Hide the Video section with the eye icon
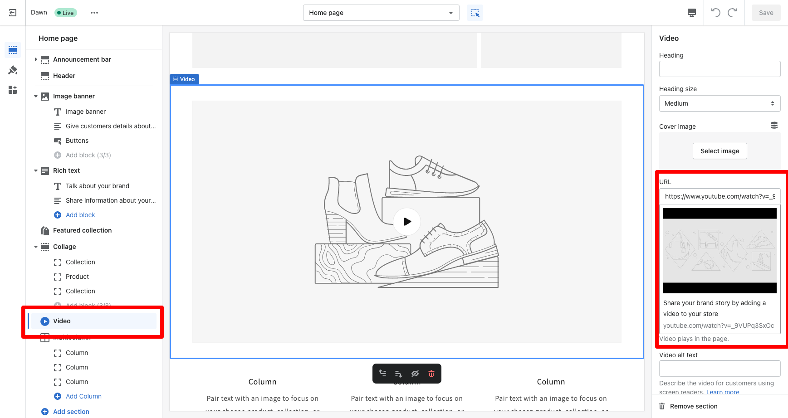Image resolution: width=788 pixels, height=418 pixels. click(x=415, y=373)
